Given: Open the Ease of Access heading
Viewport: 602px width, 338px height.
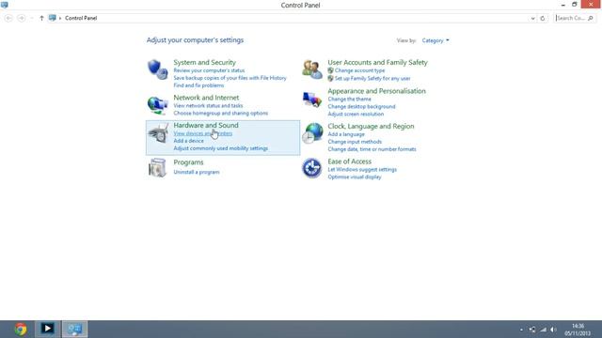Looking at the screenshot, I should [x=349, y=161].
